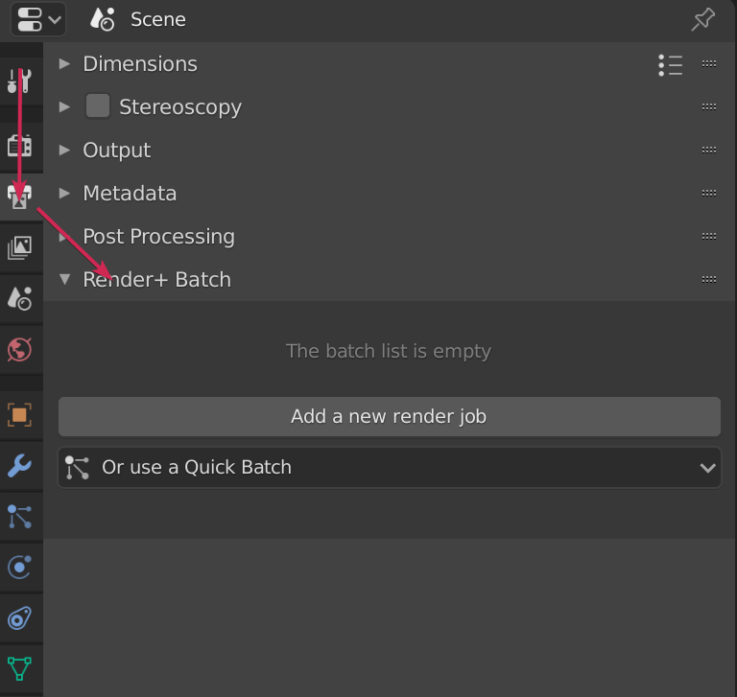Open the editor type dropdown
The image size is (737, 697).
click(x=38, y=20)
